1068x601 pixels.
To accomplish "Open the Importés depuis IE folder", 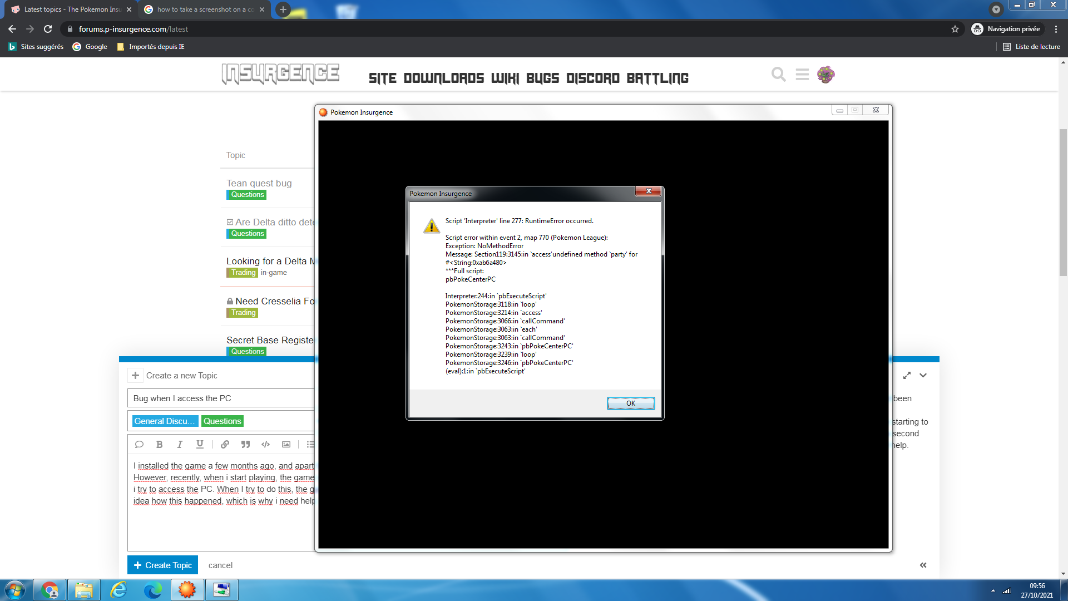I will pos(151,47).
